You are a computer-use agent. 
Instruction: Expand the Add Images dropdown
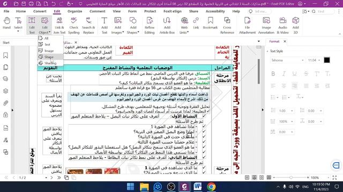[123, 32]
